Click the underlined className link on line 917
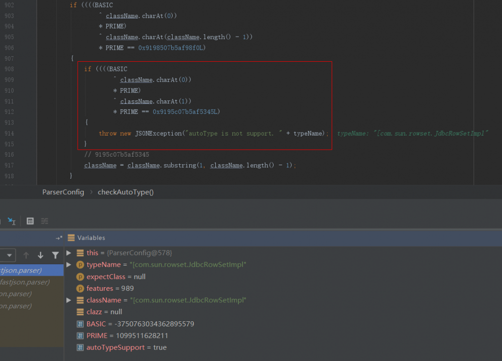This screenshot has width=502, height=361. click(x=100, y=165)
